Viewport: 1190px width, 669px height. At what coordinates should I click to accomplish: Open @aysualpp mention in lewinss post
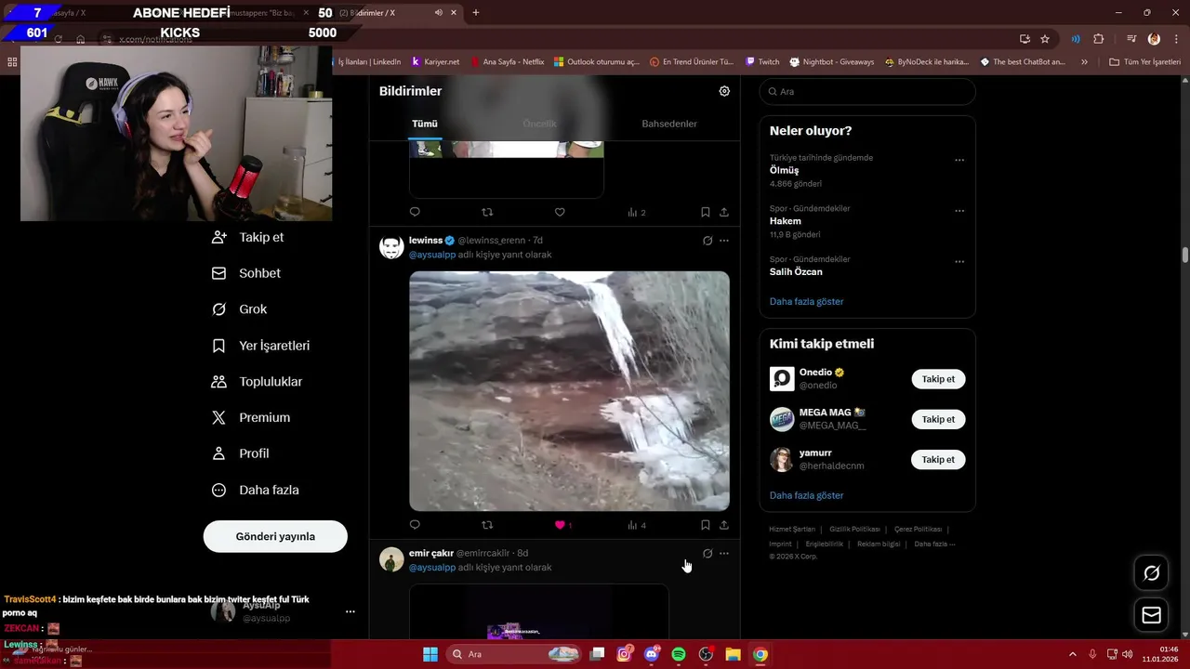[431, 255]
